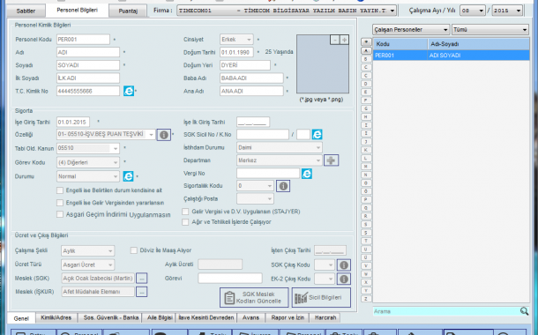Open the Kimlik/Adres tab

(x=56, y=318)
